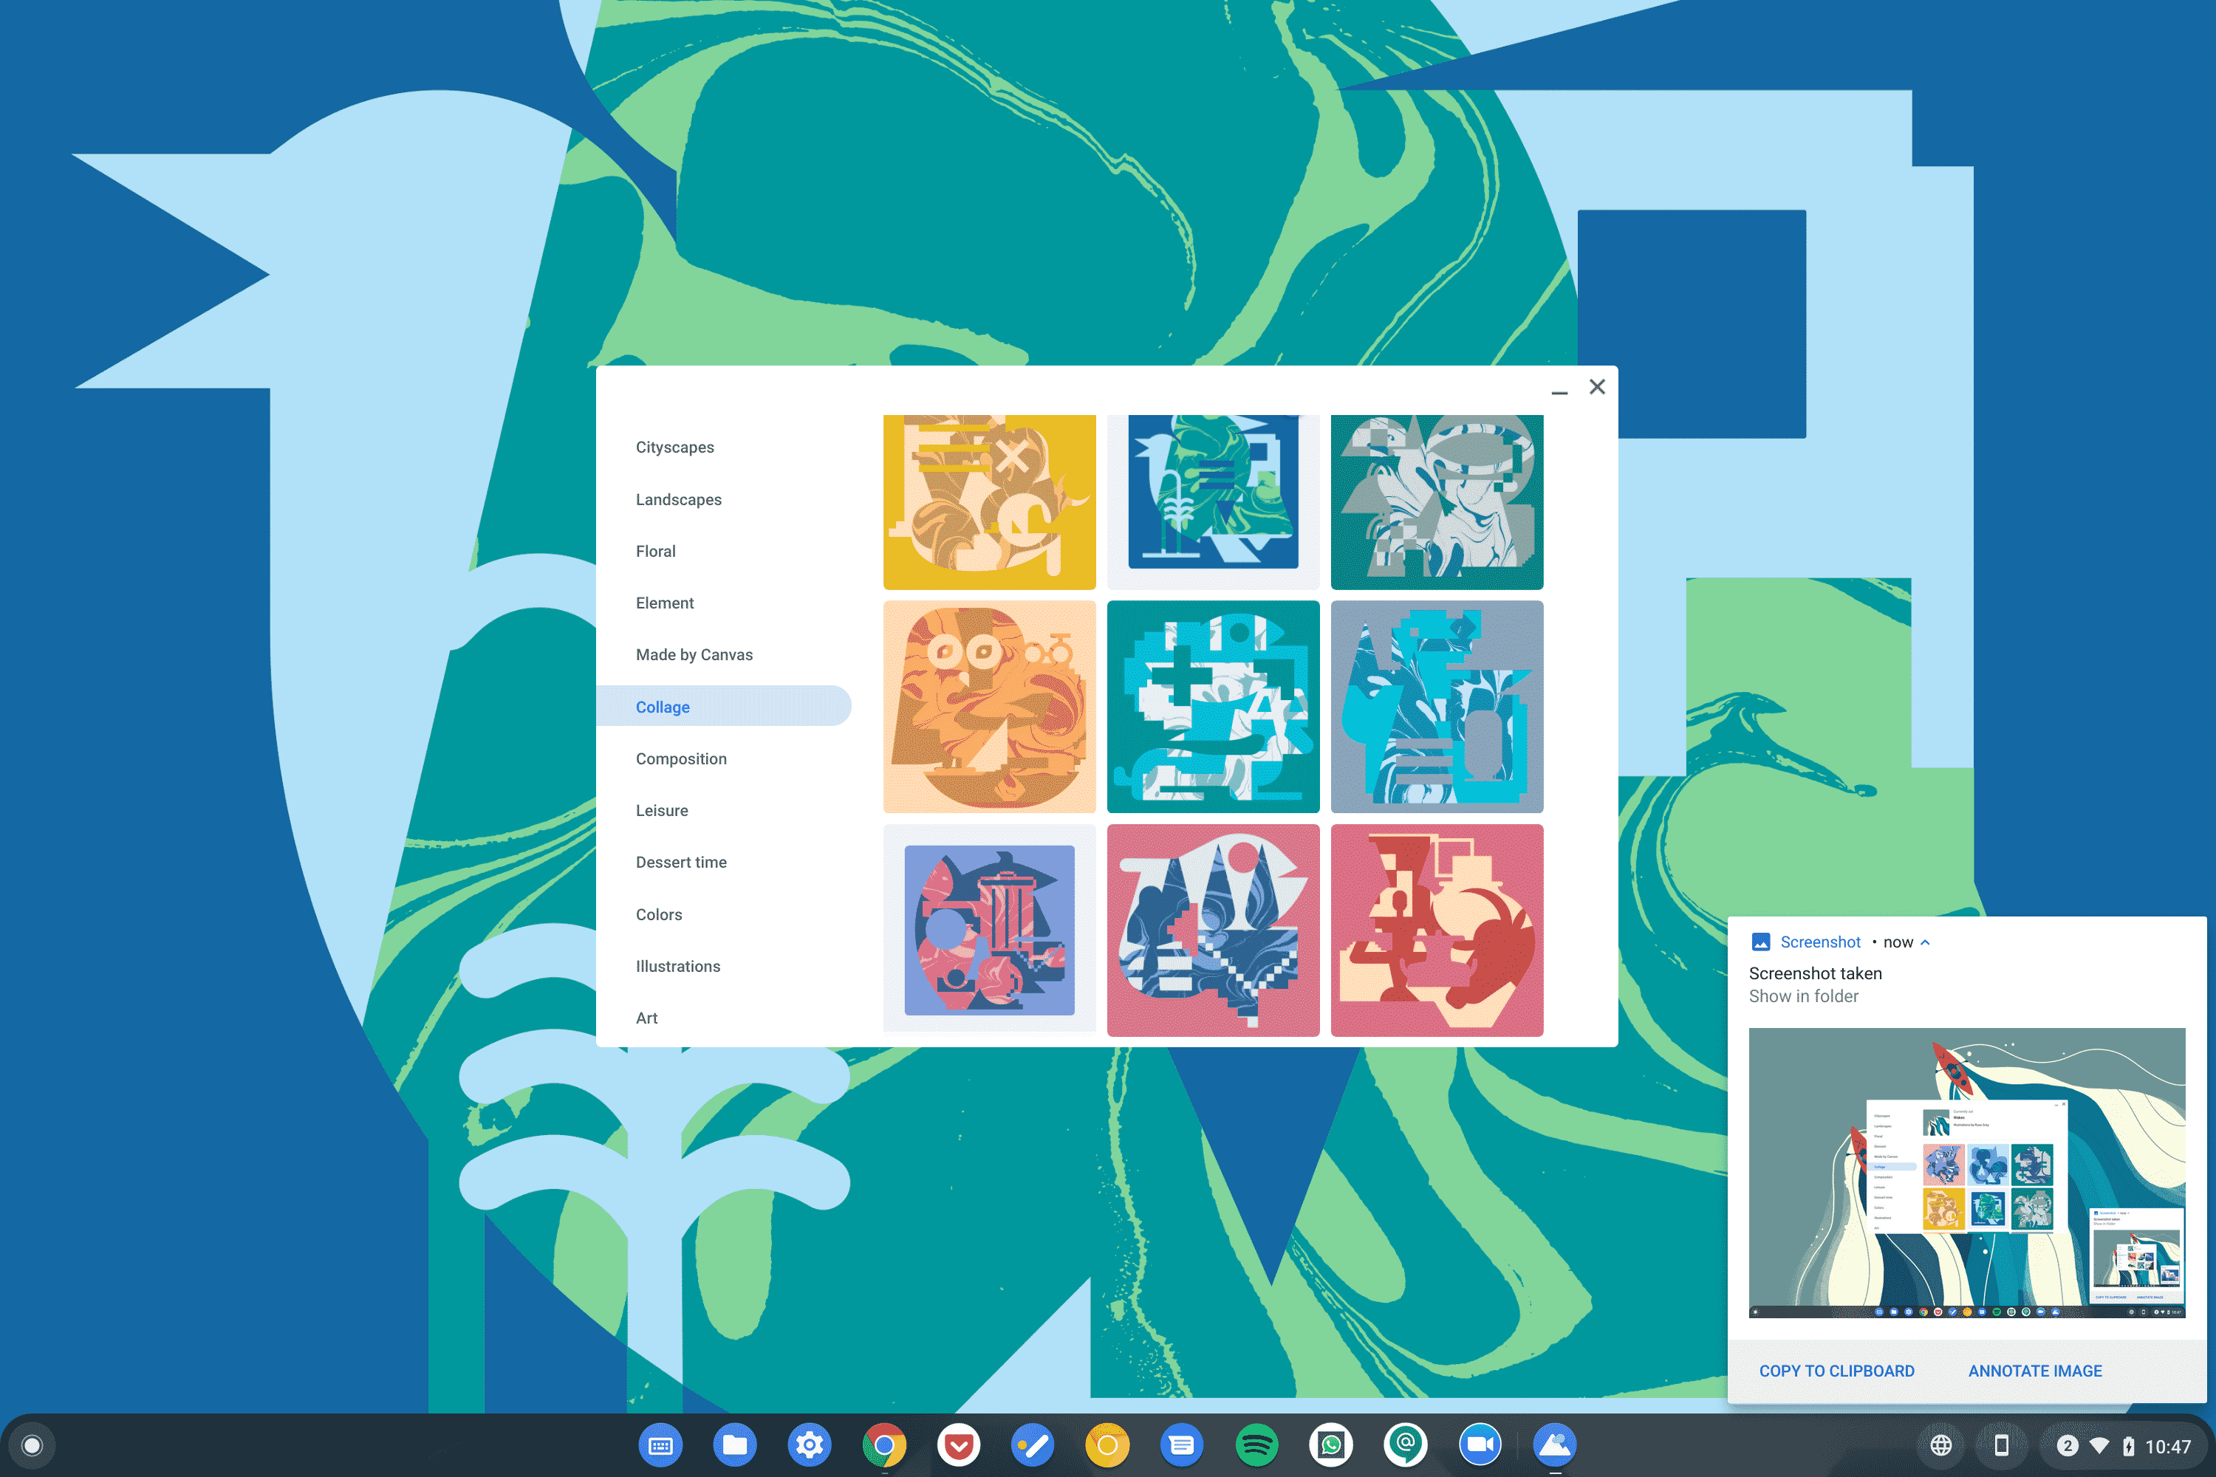Click COPY TO CLIPBOARD on the notification
This screenshot has height=1477, width=2216.
pyautogui.click(x=1836, y=1371)
